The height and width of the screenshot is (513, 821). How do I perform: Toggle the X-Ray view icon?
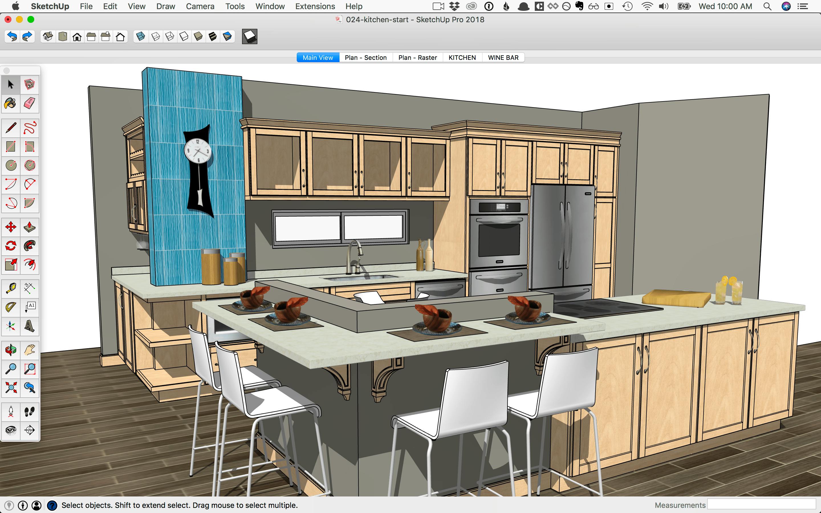140,37
